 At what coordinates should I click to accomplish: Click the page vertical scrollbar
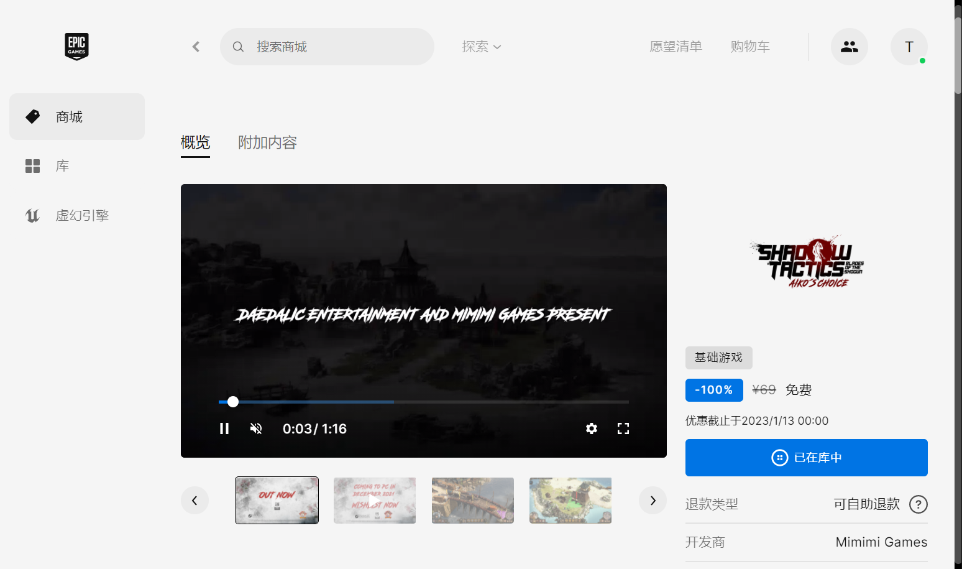[958, 56]
